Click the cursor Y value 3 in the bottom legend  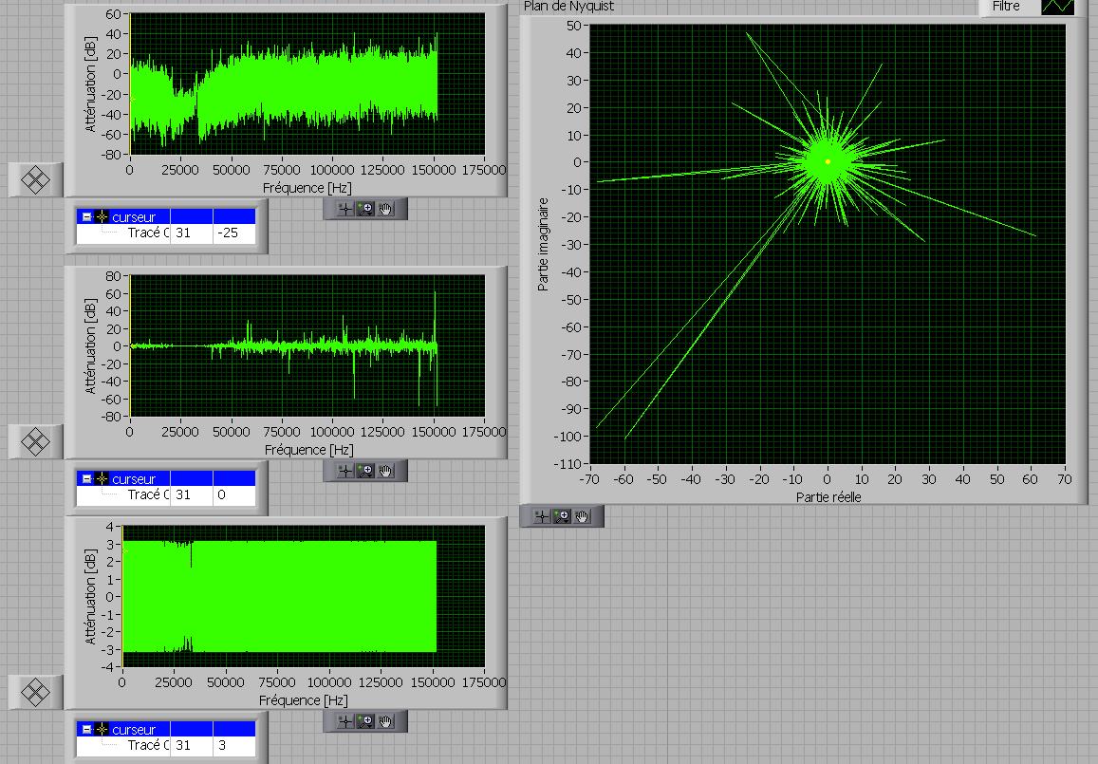222,746
